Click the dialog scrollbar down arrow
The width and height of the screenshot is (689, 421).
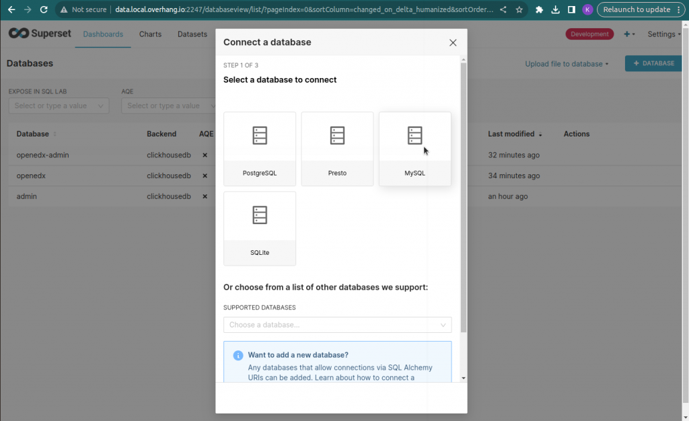tap(464, 378)
